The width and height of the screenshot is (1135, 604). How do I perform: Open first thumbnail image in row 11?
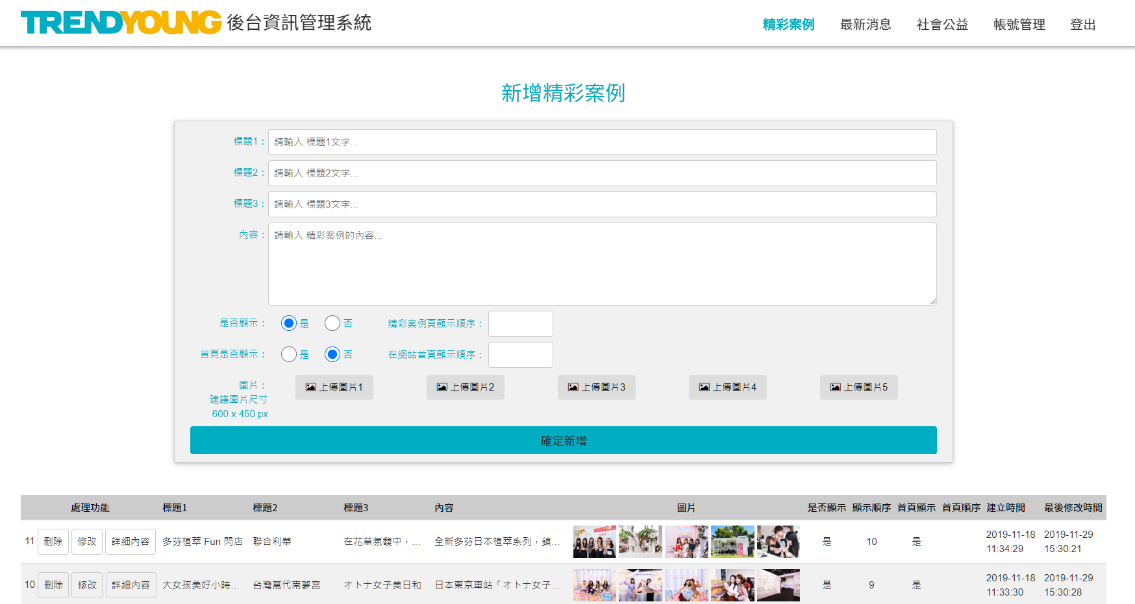(x=594, y=542)
